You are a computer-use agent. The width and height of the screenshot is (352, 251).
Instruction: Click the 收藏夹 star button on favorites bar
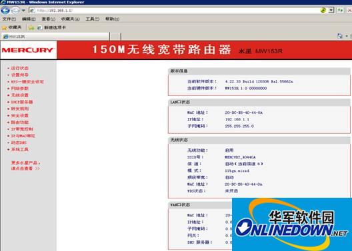(12, 27)
